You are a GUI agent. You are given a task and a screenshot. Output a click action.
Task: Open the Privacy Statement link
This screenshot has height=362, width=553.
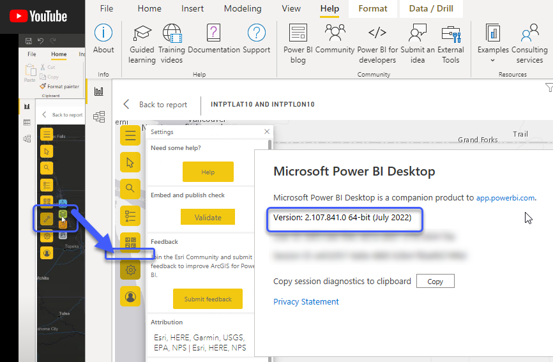pos(306,302)
